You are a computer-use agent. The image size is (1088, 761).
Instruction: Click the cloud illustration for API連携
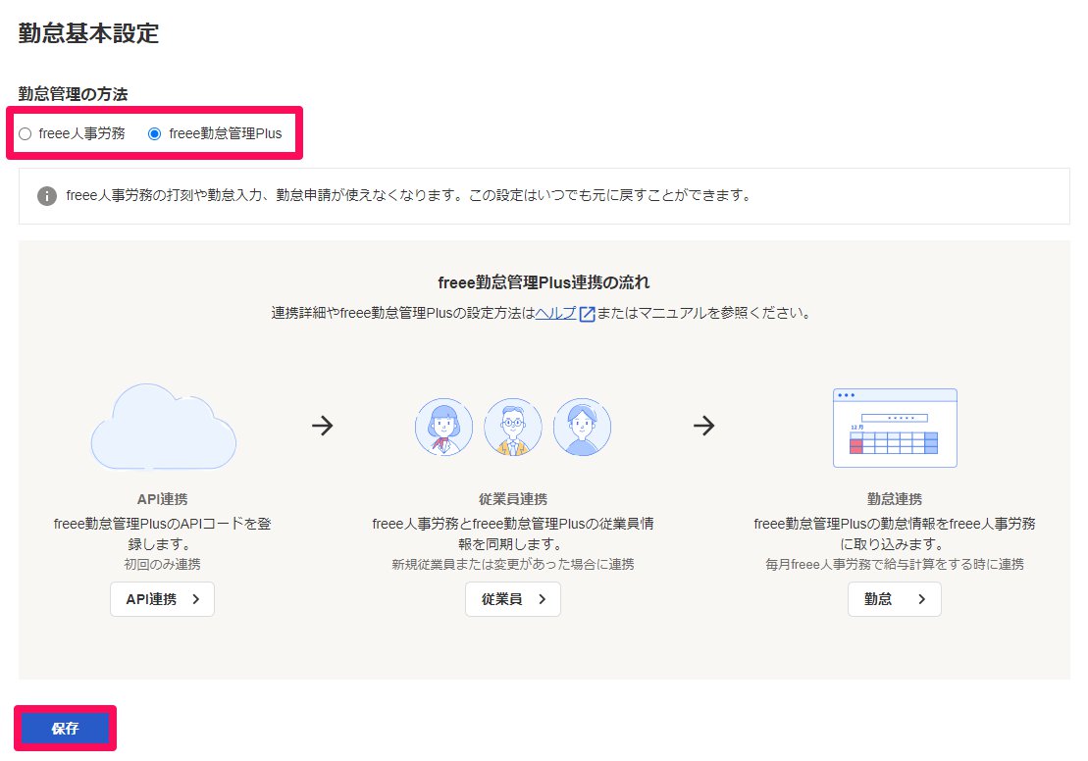164,427
